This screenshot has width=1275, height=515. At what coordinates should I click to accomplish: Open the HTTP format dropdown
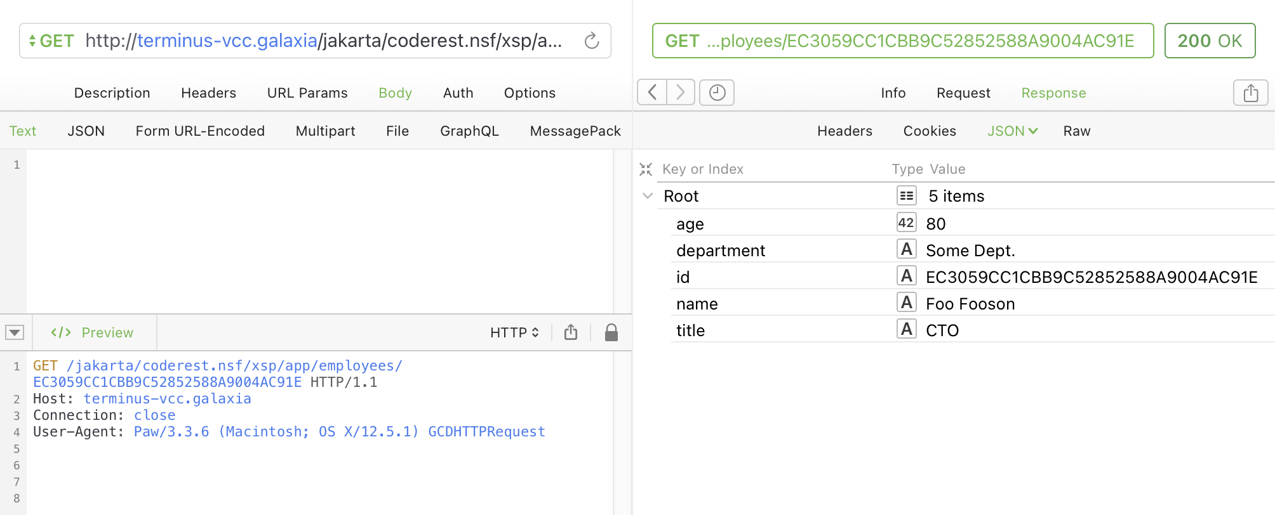coord(514,332)
